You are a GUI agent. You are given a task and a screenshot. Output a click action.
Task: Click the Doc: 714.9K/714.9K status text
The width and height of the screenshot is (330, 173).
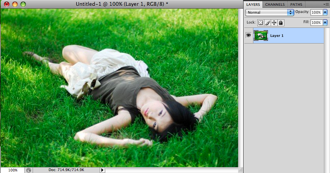[66, 169]
